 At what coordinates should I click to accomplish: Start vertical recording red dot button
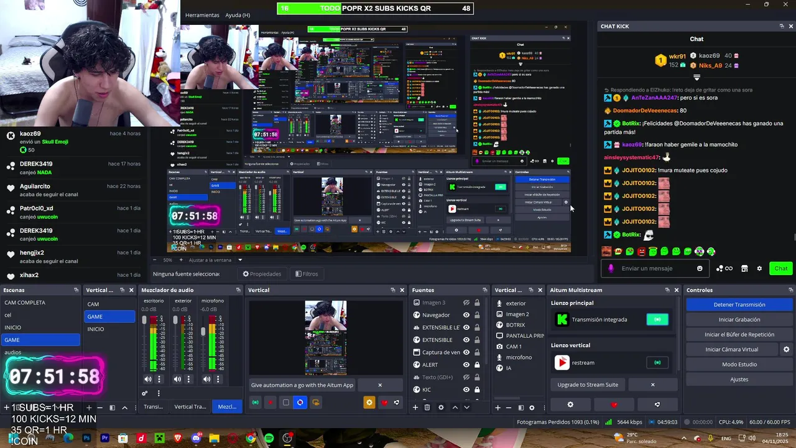click(270, 403)
